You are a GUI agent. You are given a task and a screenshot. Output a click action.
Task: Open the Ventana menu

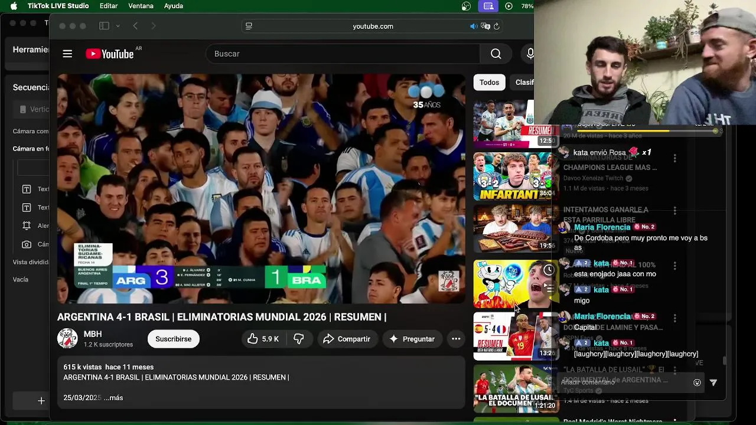pyautogui.click(x=141, y=6)
